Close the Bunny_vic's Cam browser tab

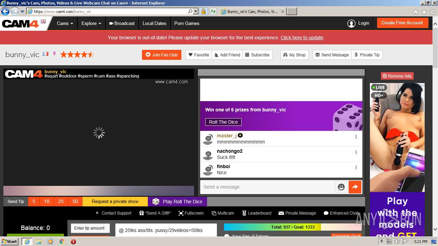click(x=282, y=12)
